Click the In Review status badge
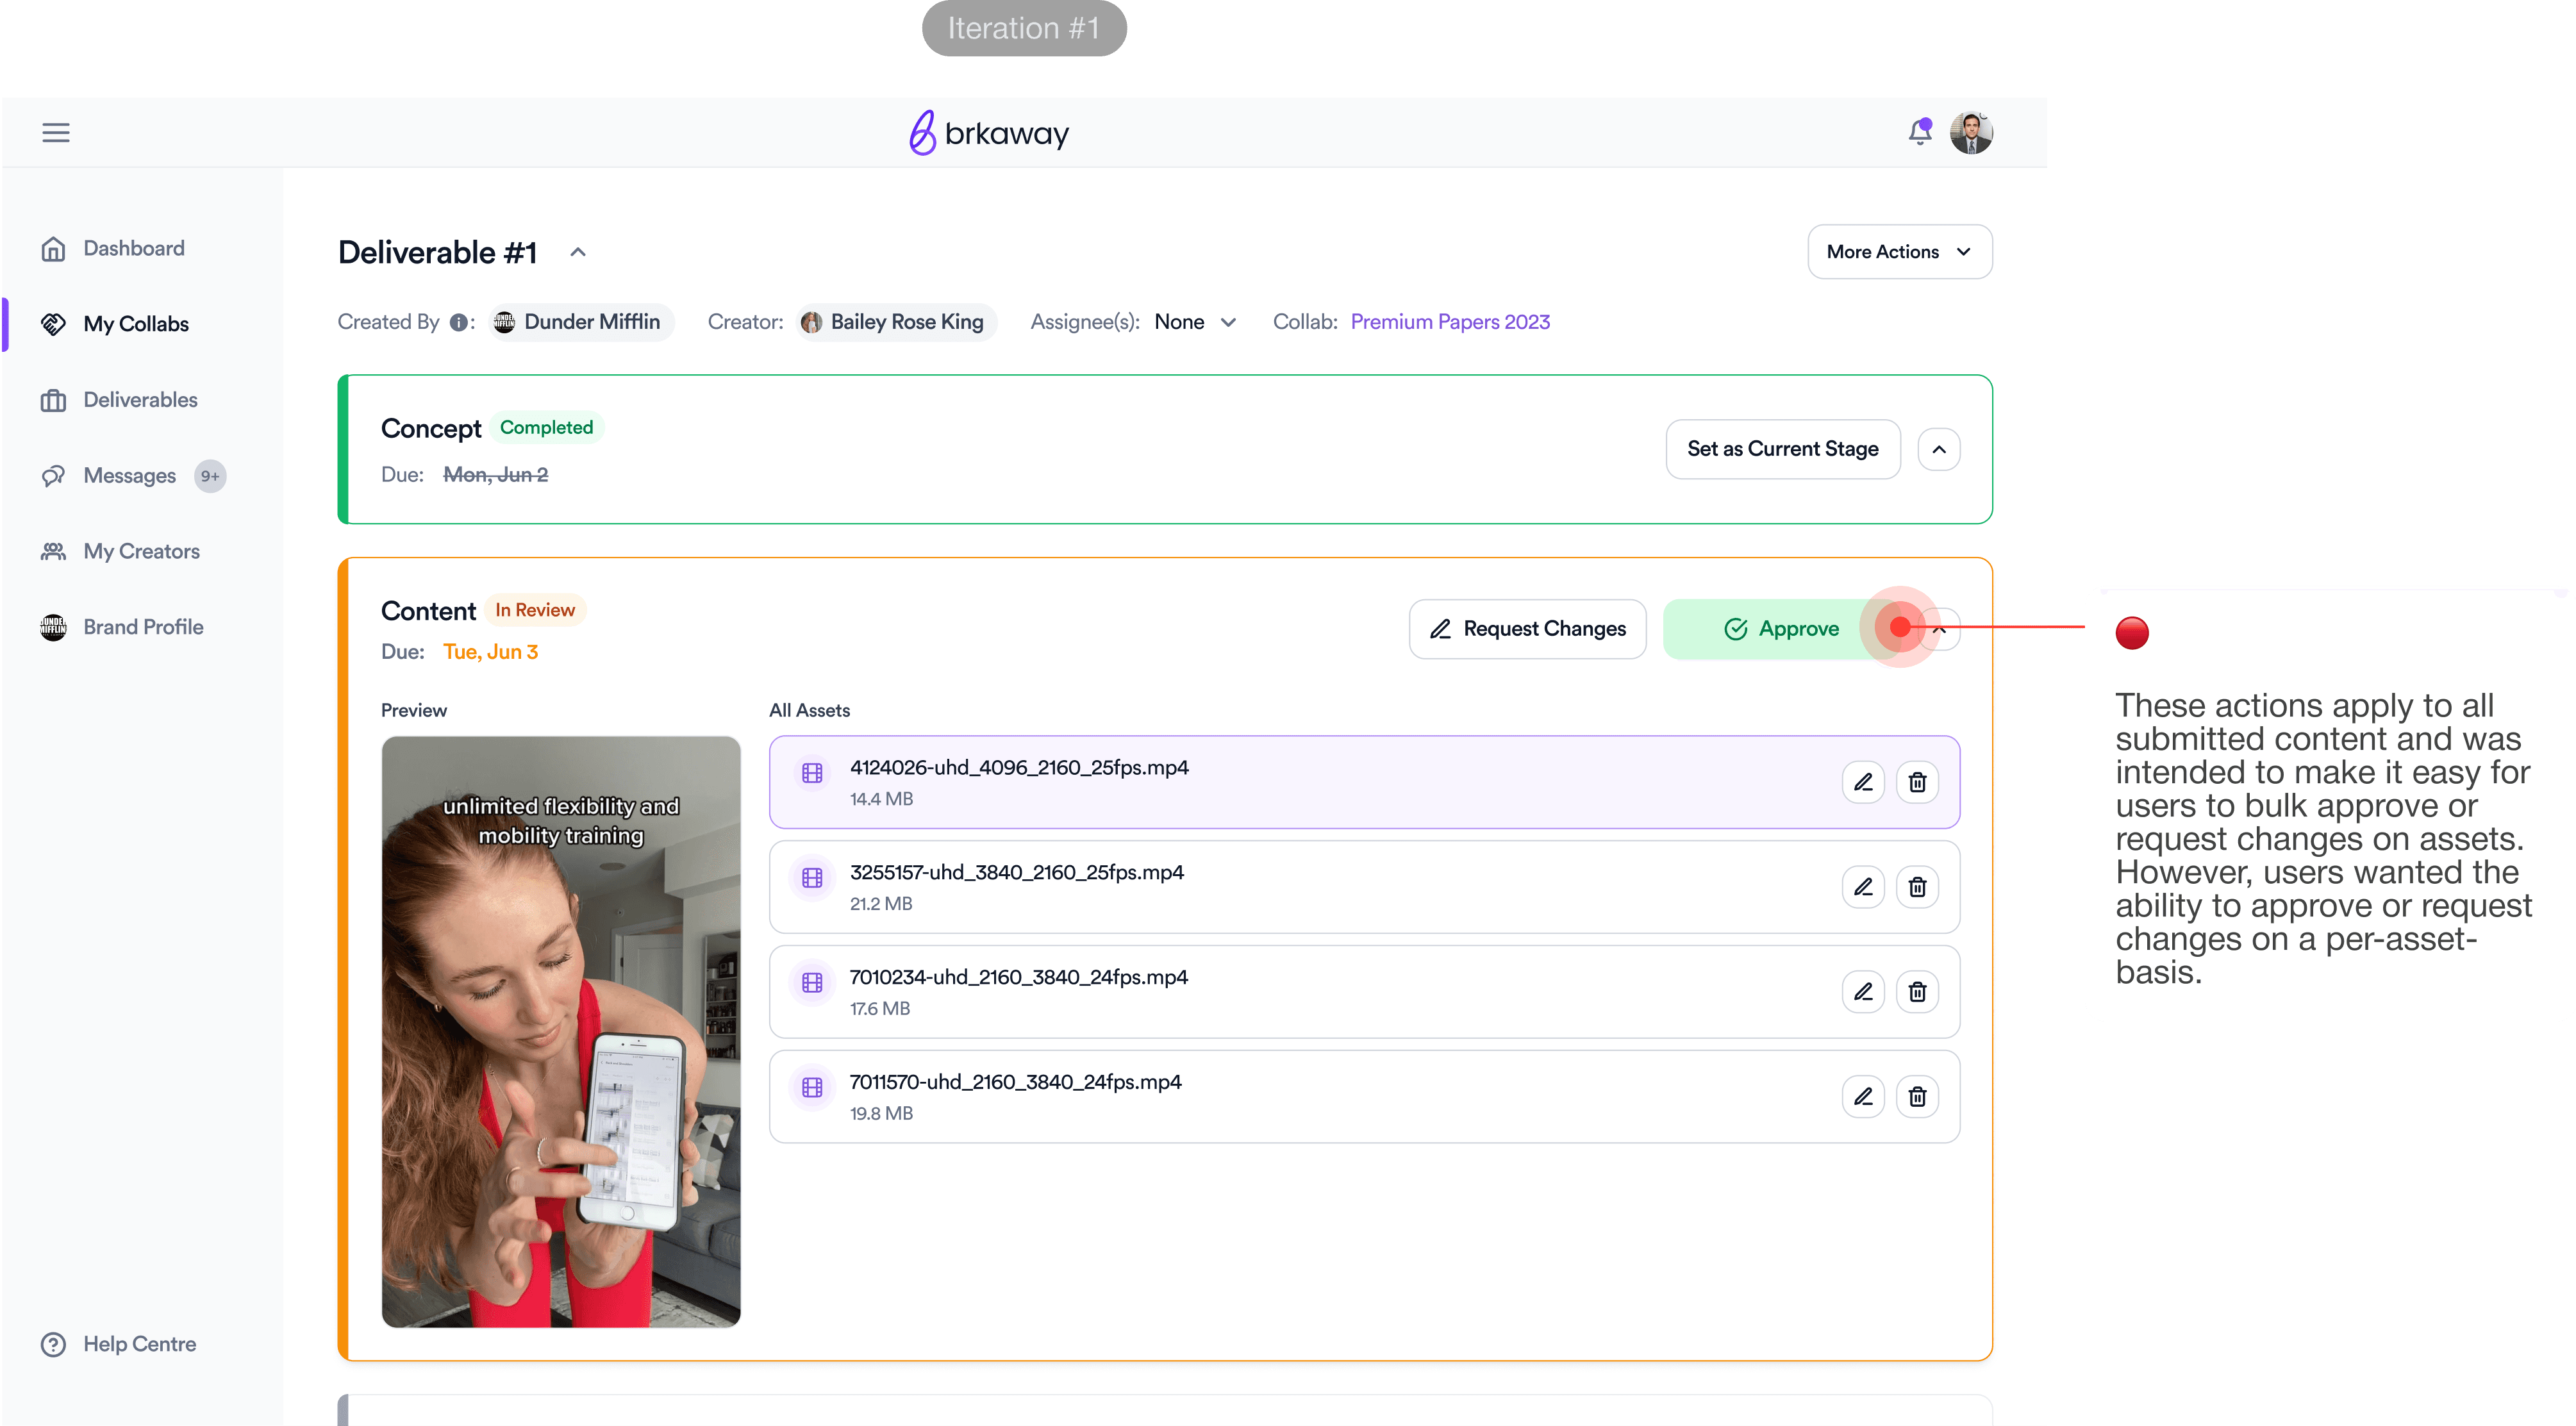The width and height of the screenshot is (2576, 1426). pyautogui.click(x=535, y=610)
